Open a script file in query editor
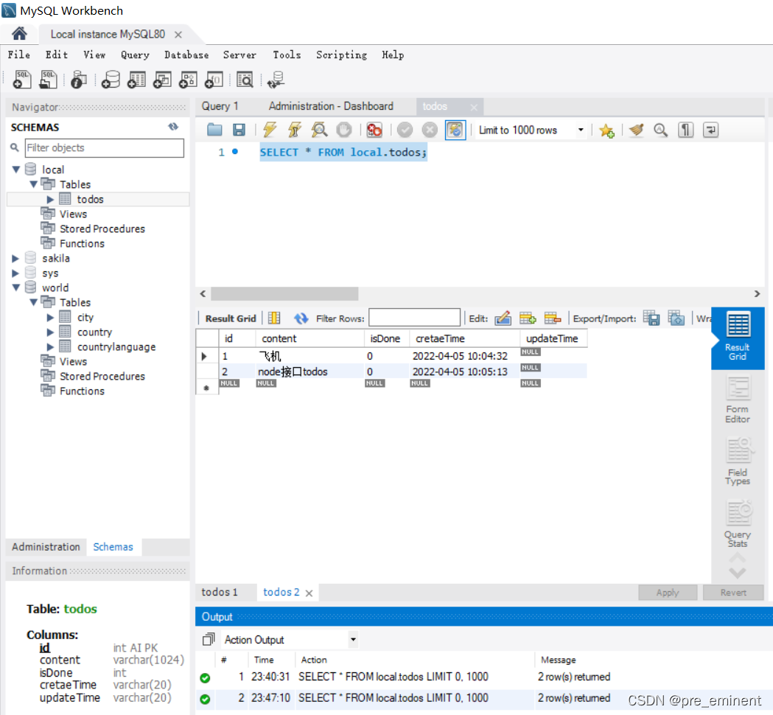The width and height of the screenshot is (773, 715). coord(214,130)
